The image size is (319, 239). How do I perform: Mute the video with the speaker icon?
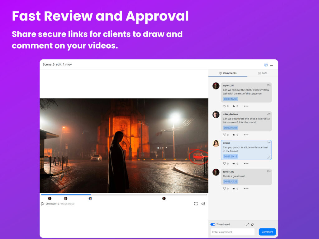coord(203,204)
